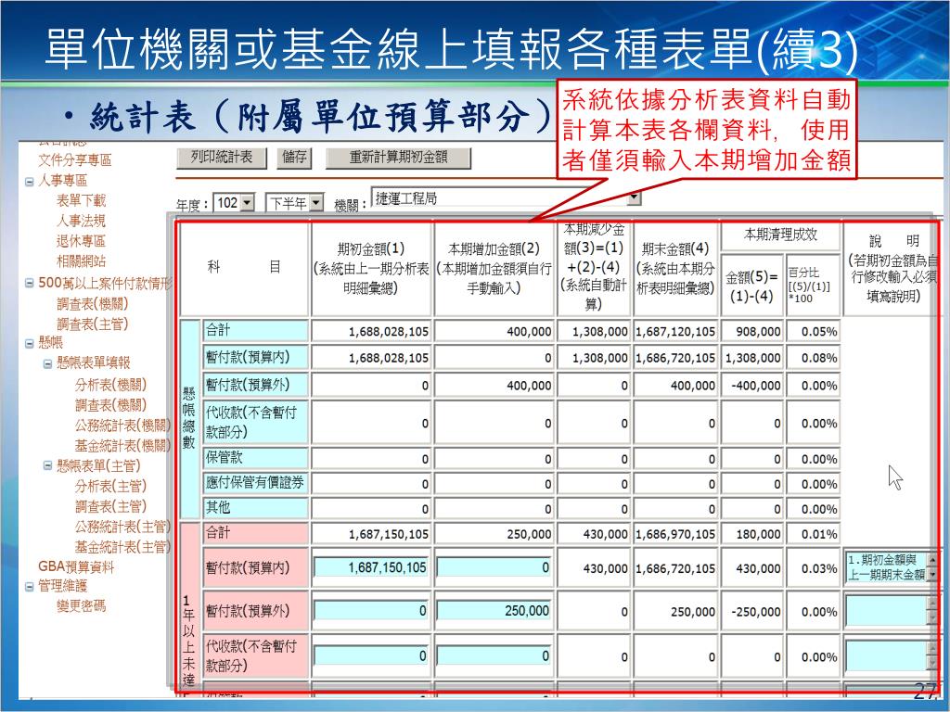Open 調查表(主管) under 500萬以上案件

tap(92, 324)
